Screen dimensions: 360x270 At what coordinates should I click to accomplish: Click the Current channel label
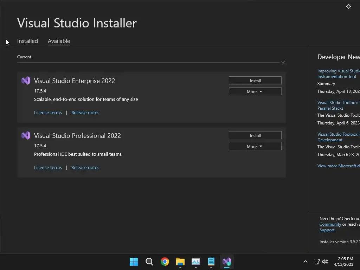(x=24, y=57)
